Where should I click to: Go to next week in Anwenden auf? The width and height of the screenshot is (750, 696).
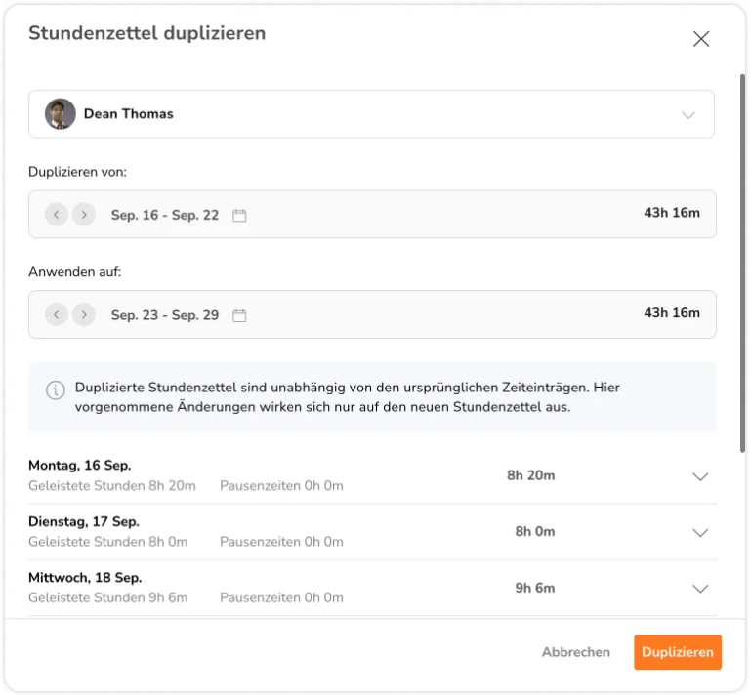point(84,314)
